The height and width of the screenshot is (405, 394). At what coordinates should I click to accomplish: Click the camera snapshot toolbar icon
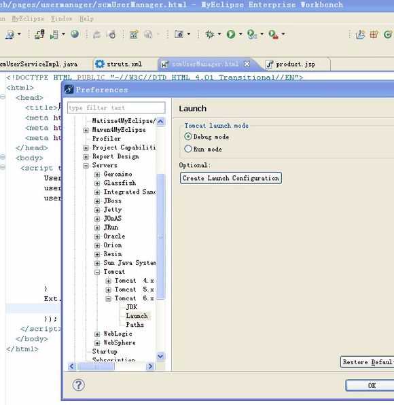coord(179,34)
